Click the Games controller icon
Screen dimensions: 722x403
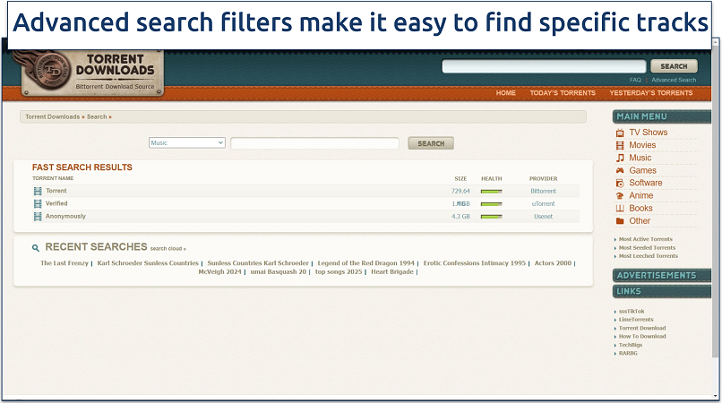coord(620,170)
